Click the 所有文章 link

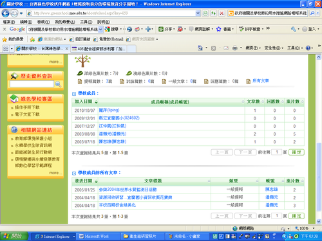[x=261, y=81]
